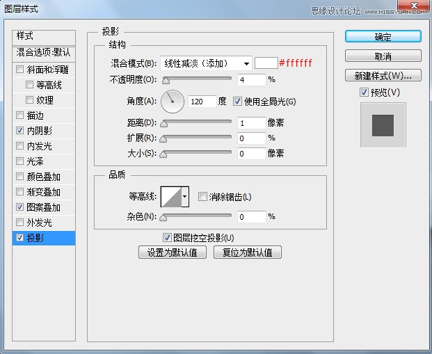Click the 杂色 noise slider handle
The image size is (432, 354).
coord(163,218)
